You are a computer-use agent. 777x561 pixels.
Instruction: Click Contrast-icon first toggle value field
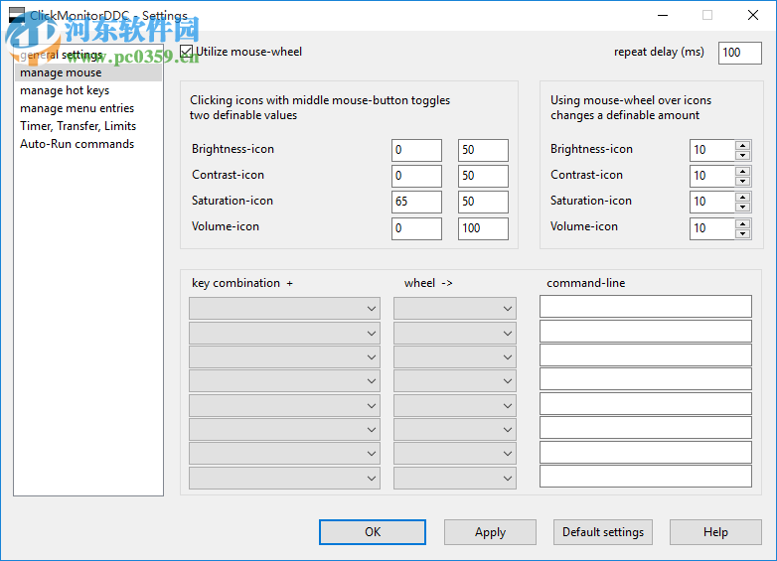point(416,176)
